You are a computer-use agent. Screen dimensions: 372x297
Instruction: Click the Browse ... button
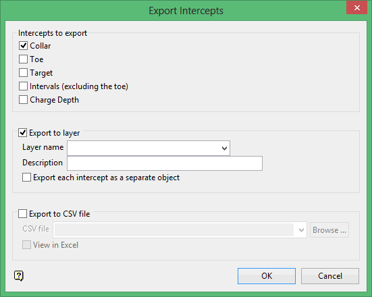pyautogui.click(x=329, y=230)
